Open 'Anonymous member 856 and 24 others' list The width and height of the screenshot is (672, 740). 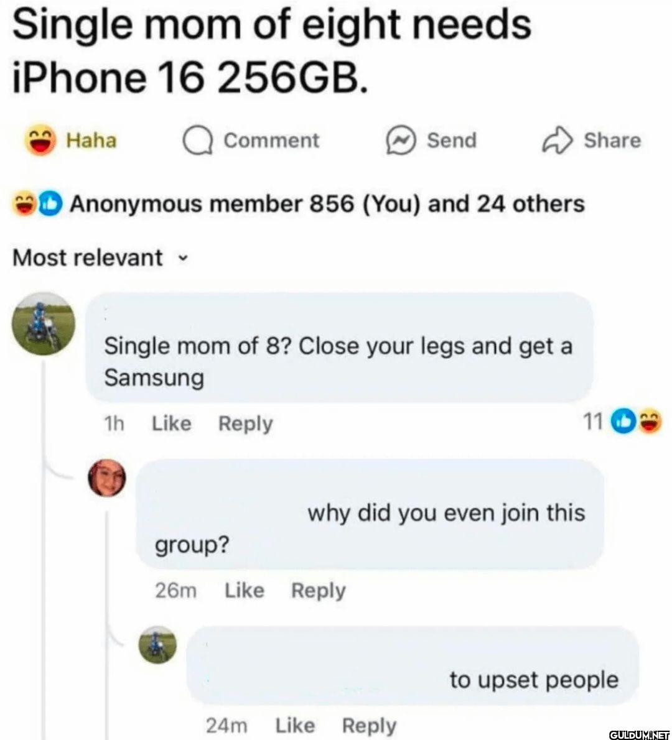(327, 205)
